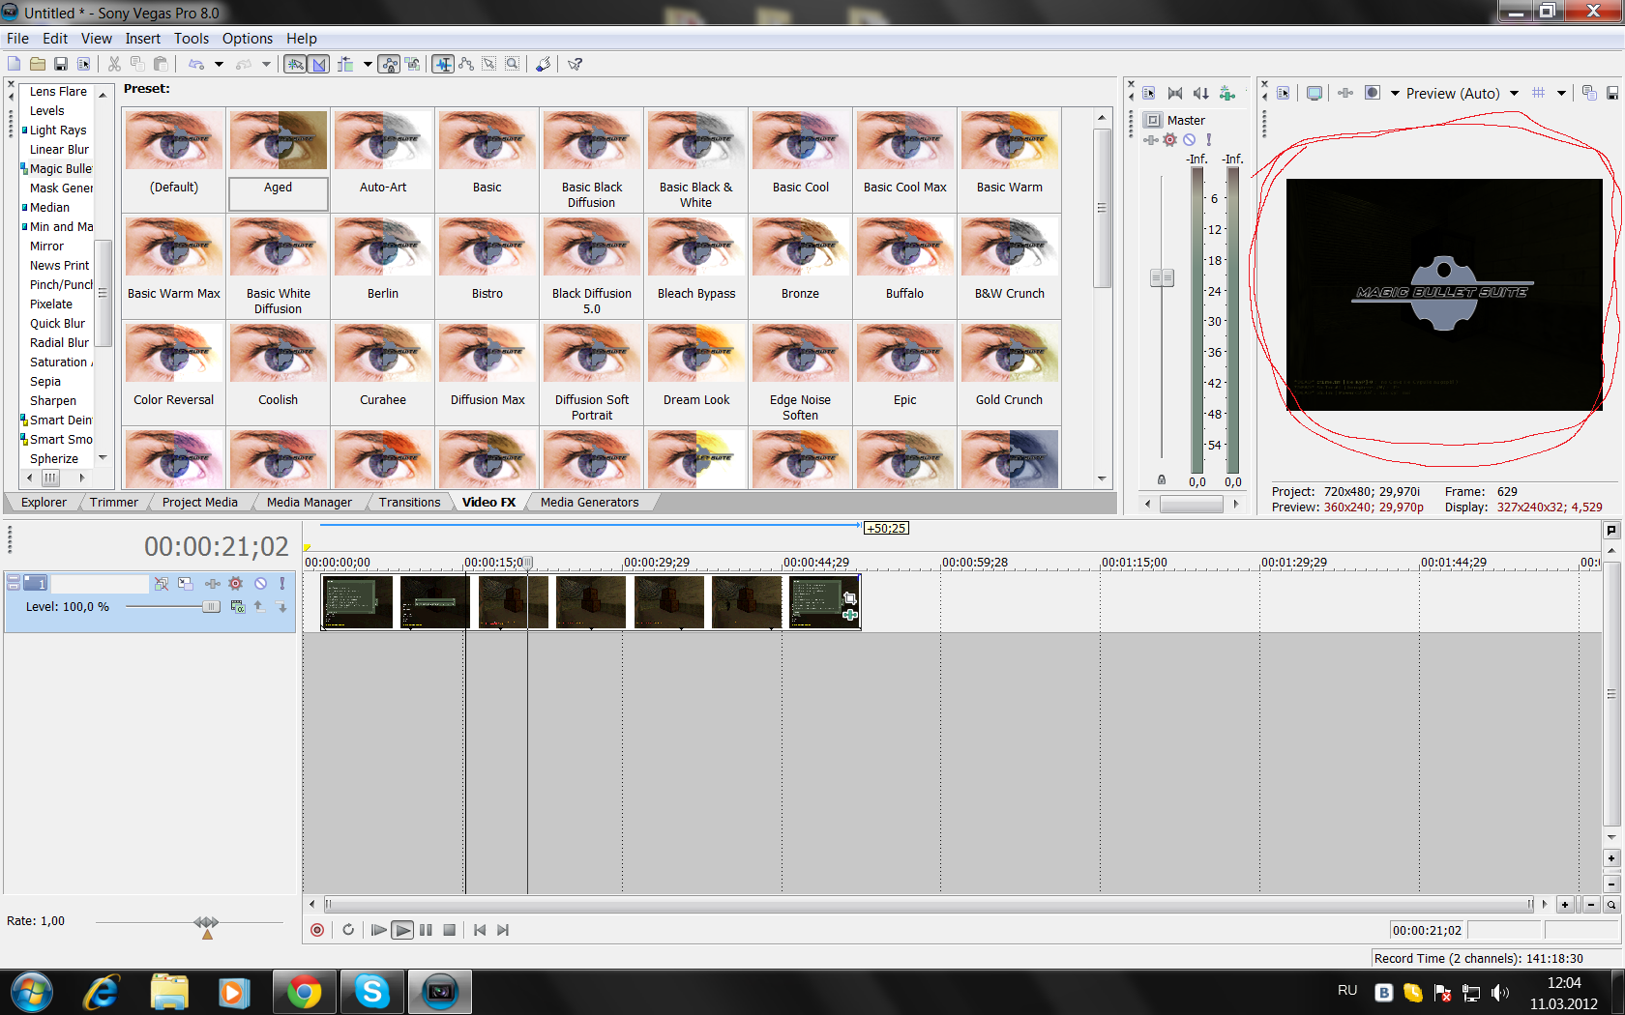Click track 1 Track FX icon
This screenshot has width=1625, height=1015.
212,584
